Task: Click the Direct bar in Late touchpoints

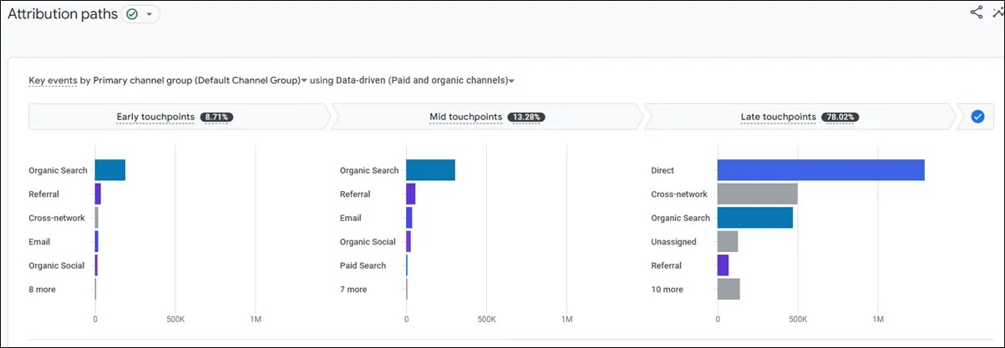Action: [820, 170]
